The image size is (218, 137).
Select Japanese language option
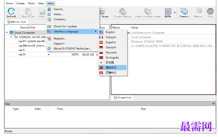(113, 63)
